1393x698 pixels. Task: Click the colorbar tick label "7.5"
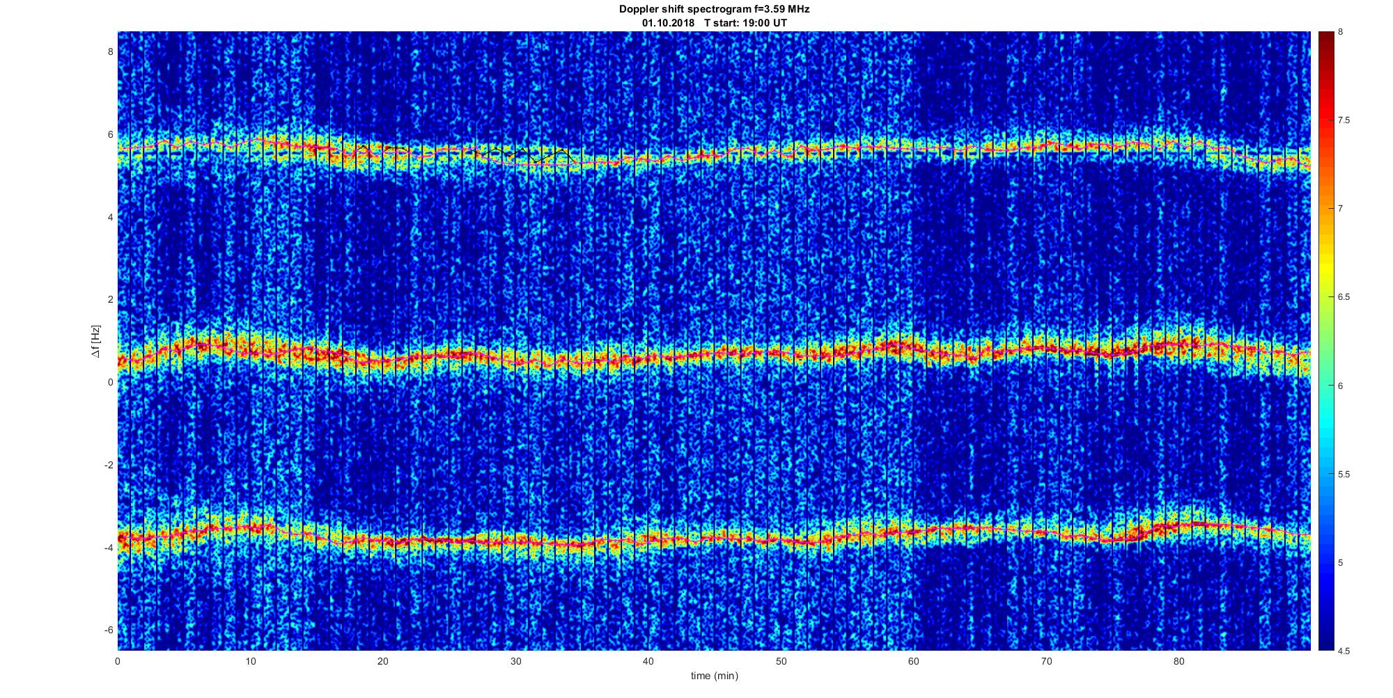(1344, 120)
